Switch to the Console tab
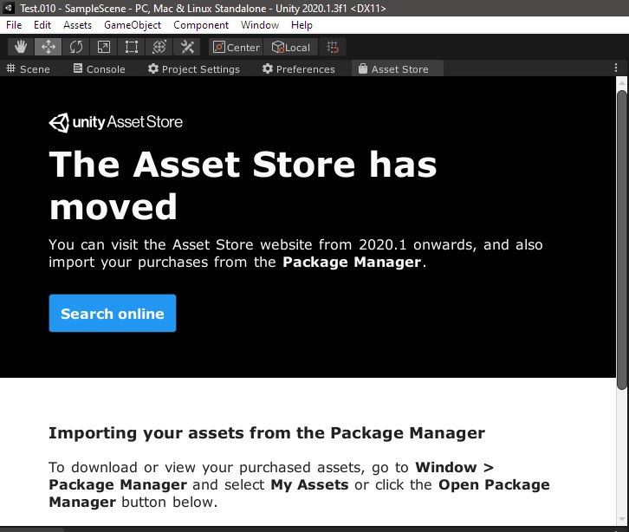 coord(99,69)
